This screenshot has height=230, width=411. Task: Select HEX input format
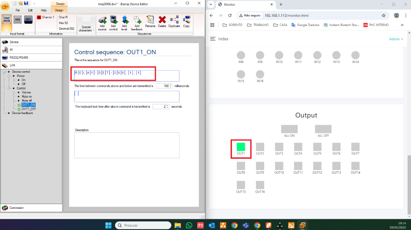tap(18, 20)
